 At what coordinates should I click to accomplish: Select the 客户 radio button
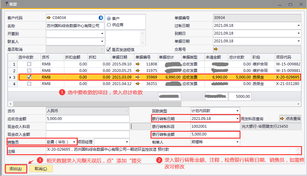tap(109, 19)
